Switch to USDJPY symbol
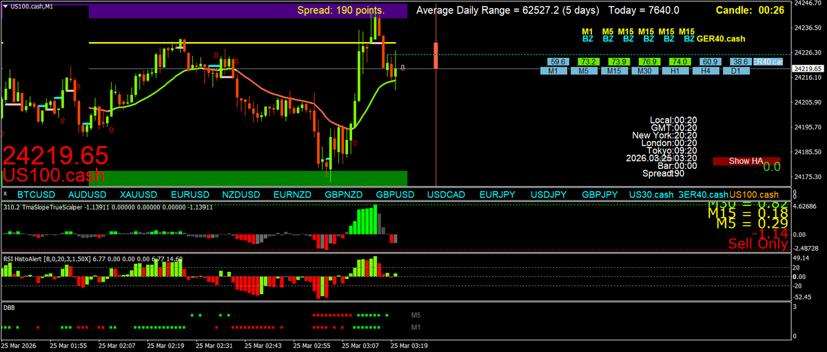The height and width of the screenshot is (352, 827). click(x=549, y=195)
